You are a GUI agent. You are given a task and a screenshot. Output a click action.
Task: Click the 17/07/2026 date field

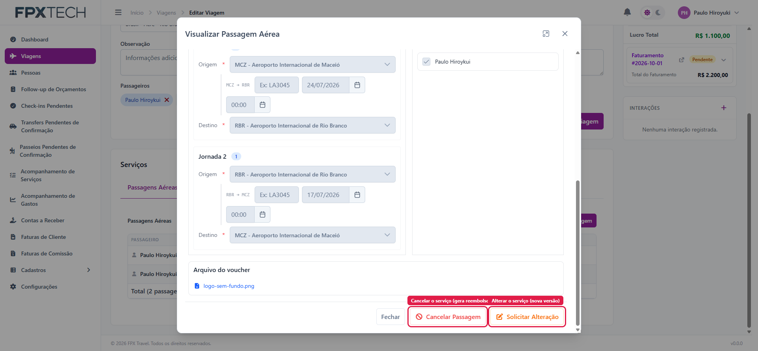click(326, 195)
